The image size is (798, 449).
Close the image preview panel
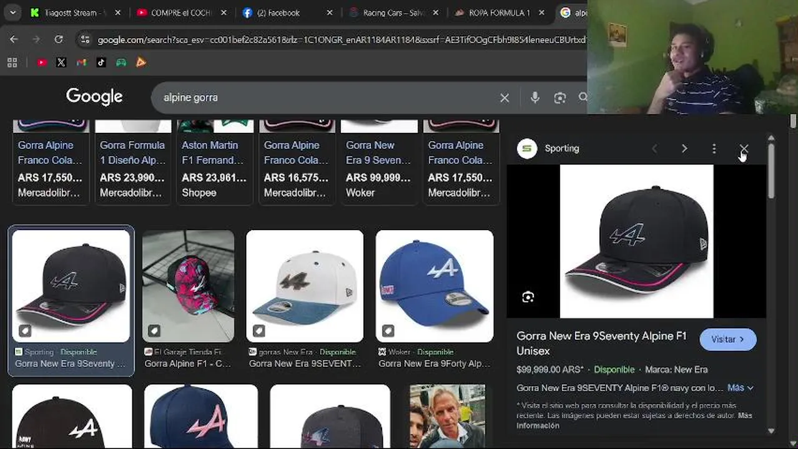coord(744,148)
